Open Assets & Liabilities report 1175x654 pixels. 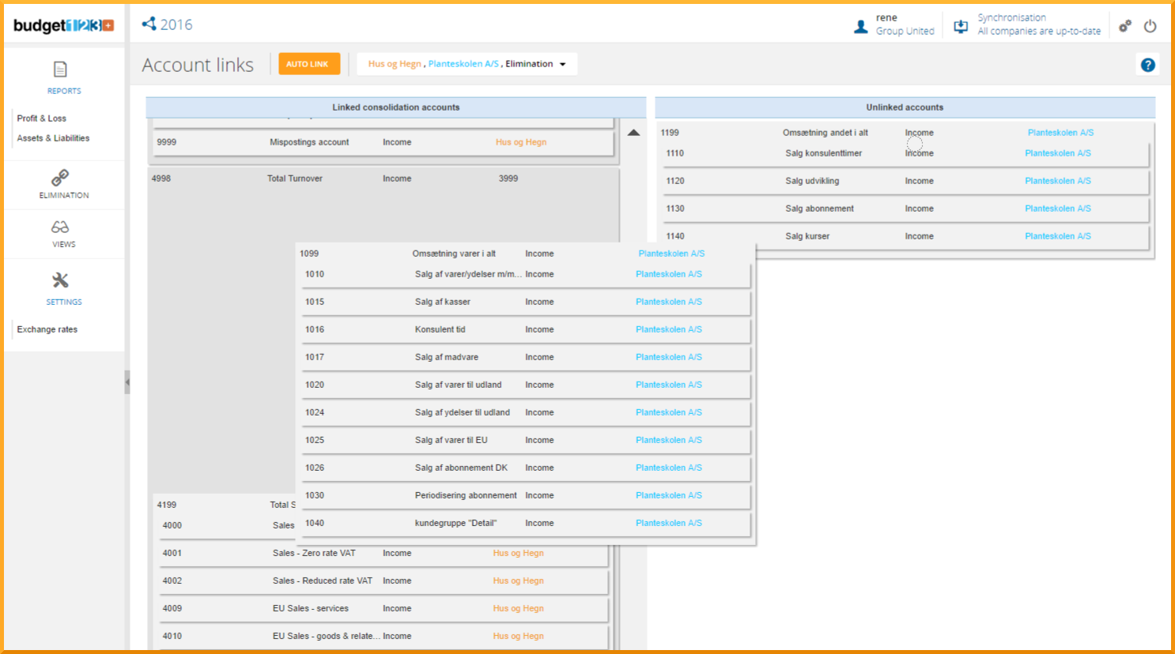[53, 138]
